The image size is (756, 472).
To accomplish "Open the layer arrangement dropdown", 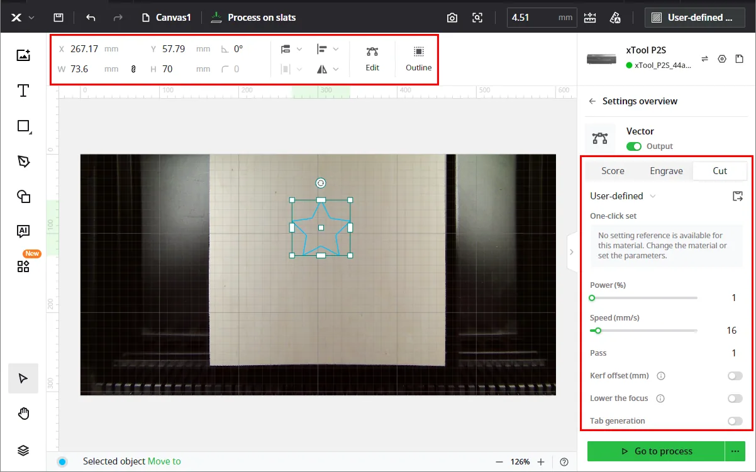I will click(x=291, y=49).
